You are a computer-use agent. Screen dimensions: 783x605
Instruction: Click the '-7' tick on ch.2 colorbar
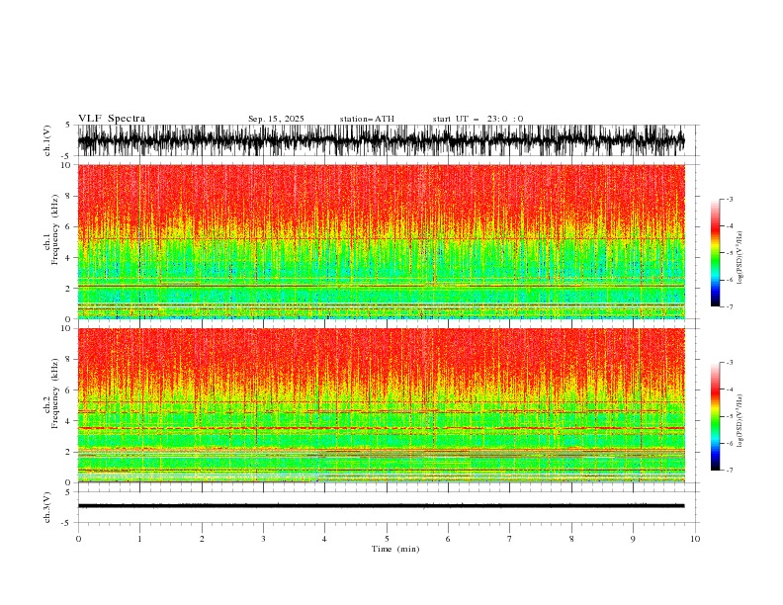pos(729,470)
